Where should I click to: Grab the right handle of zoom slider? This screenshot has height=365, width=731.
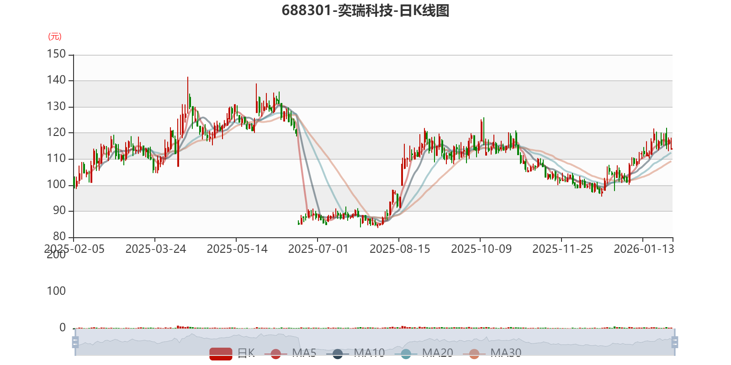coord(674,342)
